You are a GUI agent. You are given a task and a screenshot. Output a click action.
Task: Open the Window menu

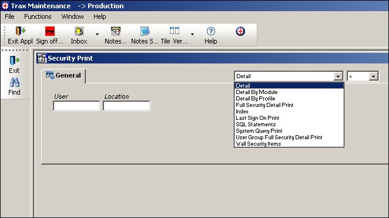(x=72, y=16)
